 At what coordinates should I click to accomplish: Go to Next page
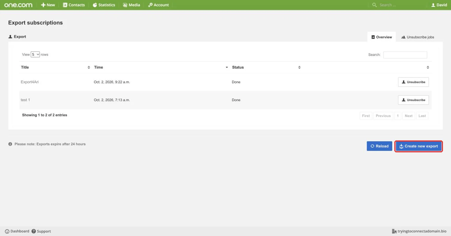pyautogui.click(x=409, y=116)
